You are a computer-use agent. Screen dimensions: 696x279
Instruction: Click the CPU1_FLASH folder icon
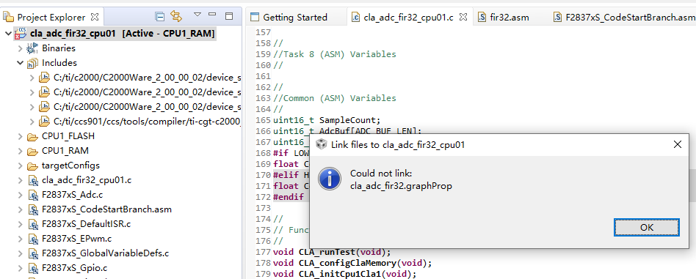[x=32, y=136]
